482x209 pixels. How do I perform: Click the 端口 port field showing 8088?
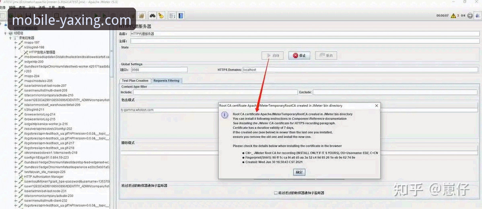pyautogui.click(x=159, y=70)
